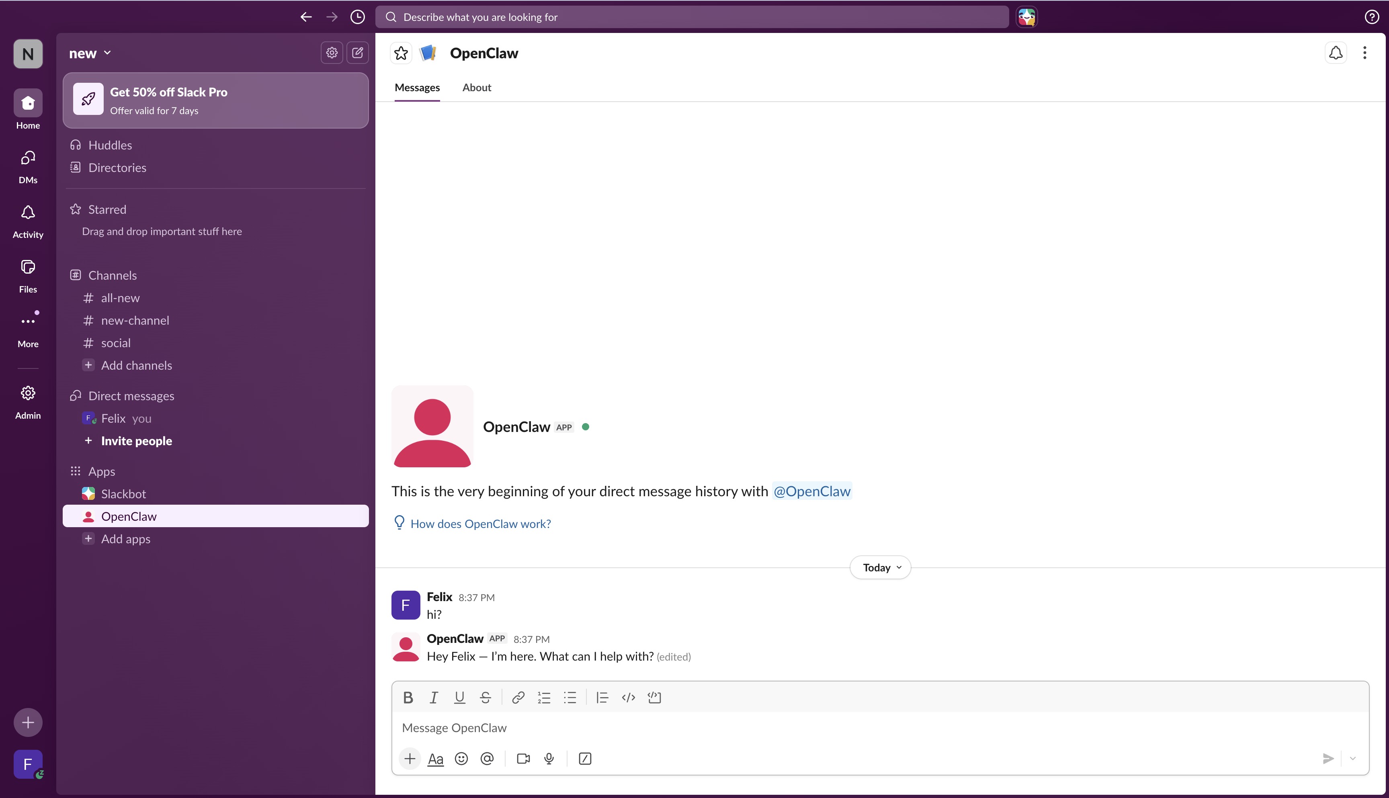Expand the 'new' workspace menu
Viewport: 1389px width, 798px height.
pyautogui.click(x=90, y=53)
